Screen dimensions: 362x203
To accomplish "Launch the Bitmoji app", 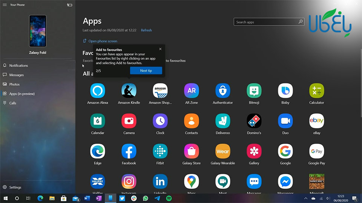I will pos(254,91).
